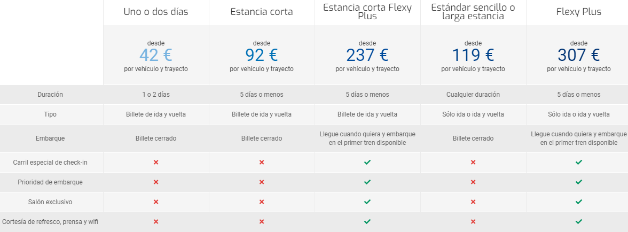
Task: Click green check for Flexy Plus check-in lane
Action: coord(579,162)
